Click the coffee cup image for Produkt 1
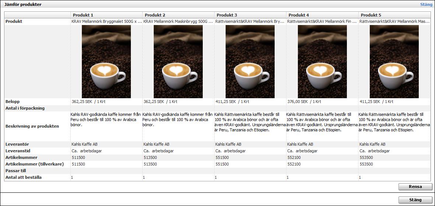This screenshot has height=206, width=435. (106, 61)
